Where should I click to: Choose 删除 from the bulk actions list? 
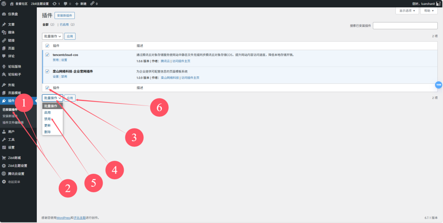pyautogui.click(x=47, y=132)
